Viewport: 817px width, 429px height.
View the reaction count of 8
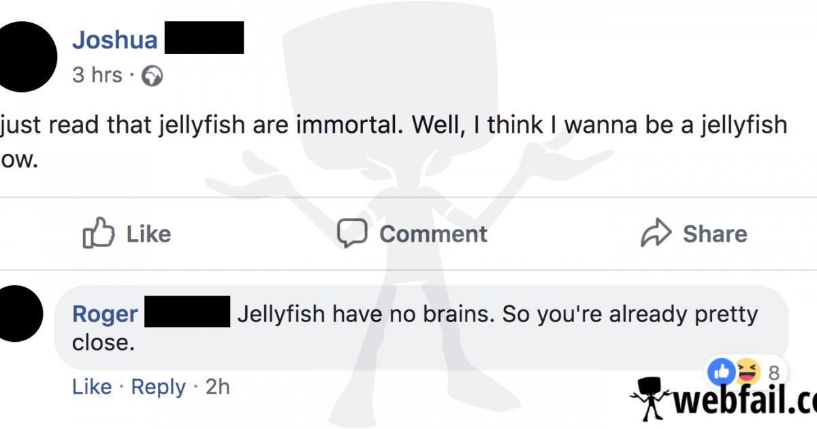click(x=773, y=373)
